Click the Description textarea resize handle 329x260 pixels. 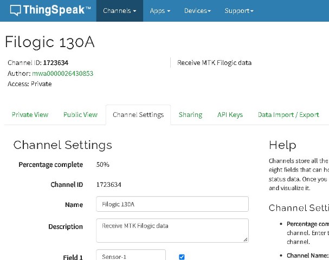coord(246,239)
